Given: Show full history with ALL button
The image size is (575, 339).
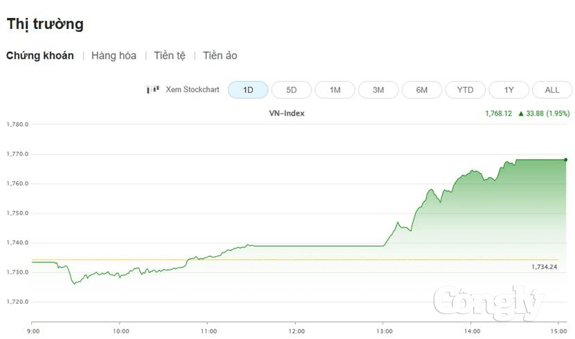Looking at the screenshot, I should coord(552,90).
